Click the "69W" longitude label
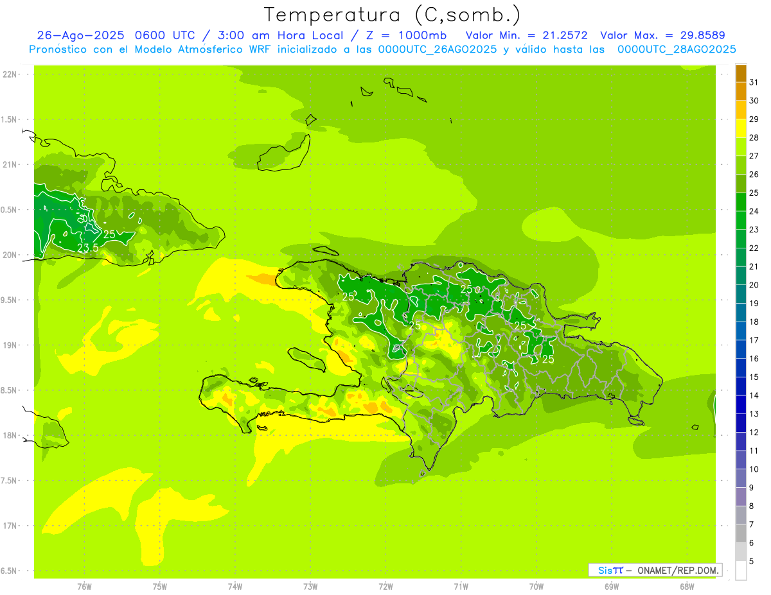This screenshot has height=595, width=771. 612,587
